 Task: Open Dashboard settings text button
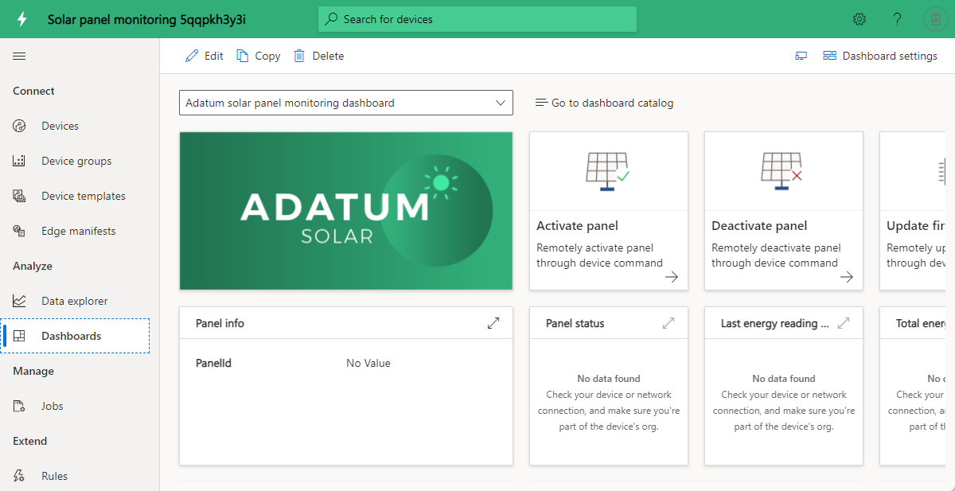pyautogui.click(x=890, y=56)
